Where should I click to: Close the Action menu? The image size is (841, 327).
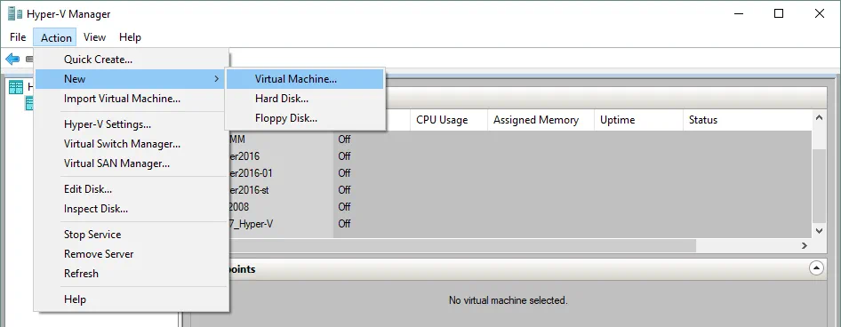(x=56, y=37)
